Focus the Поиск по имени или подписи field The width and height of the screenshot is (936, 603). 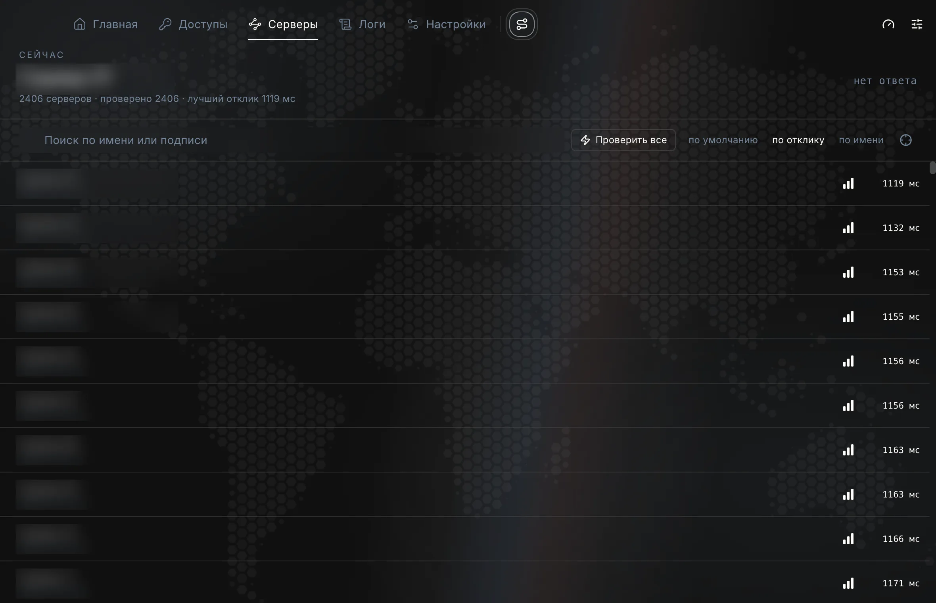pos(278,140)
